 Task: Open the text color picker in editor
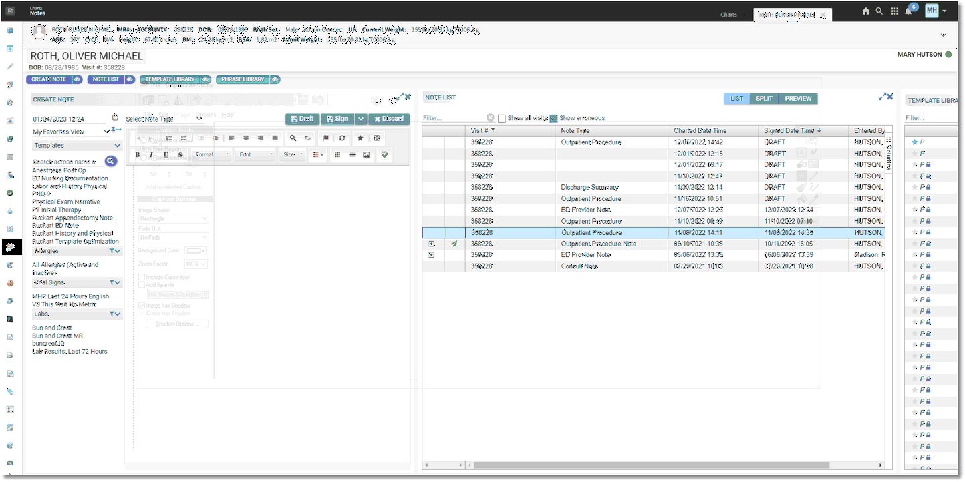coord(318,154)
